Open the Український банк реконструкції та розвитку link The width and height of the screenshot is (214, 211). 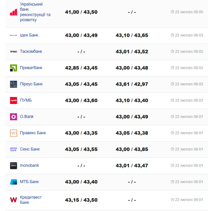[x=35, y=12]
